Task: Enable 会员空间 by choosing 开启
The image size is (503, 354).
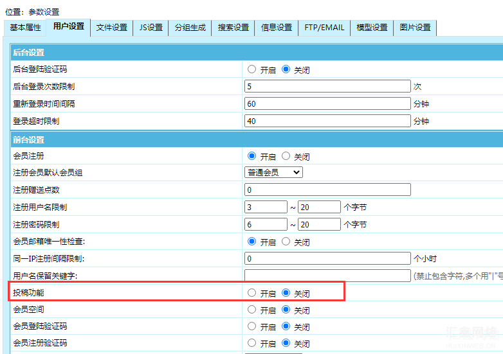Action: click(x=251, y=310)
